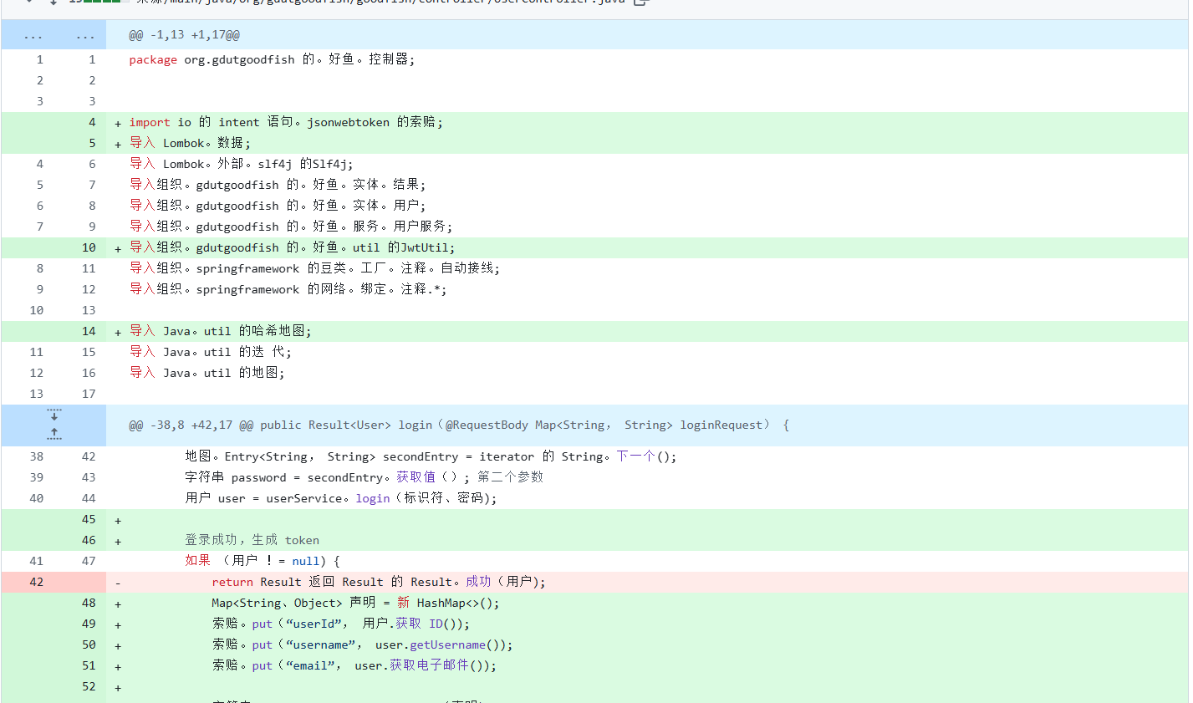
Task: Click the gdutgoodfish 服务。用户服务 import line
Action: click(291, 227)
